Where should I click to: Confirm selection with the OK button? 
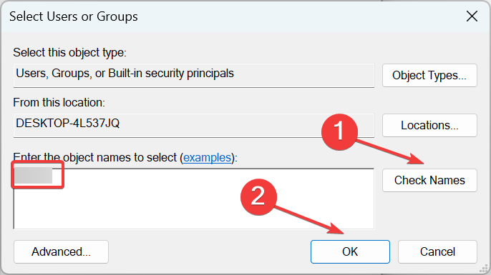(350, 251)
